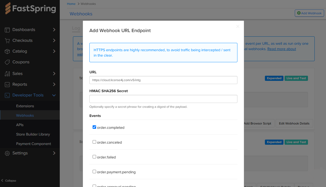Image resolution: width=326 pixels, height=187 pixels.
Task: Go to Home breadcrumb link
Action: coord(71,4)
